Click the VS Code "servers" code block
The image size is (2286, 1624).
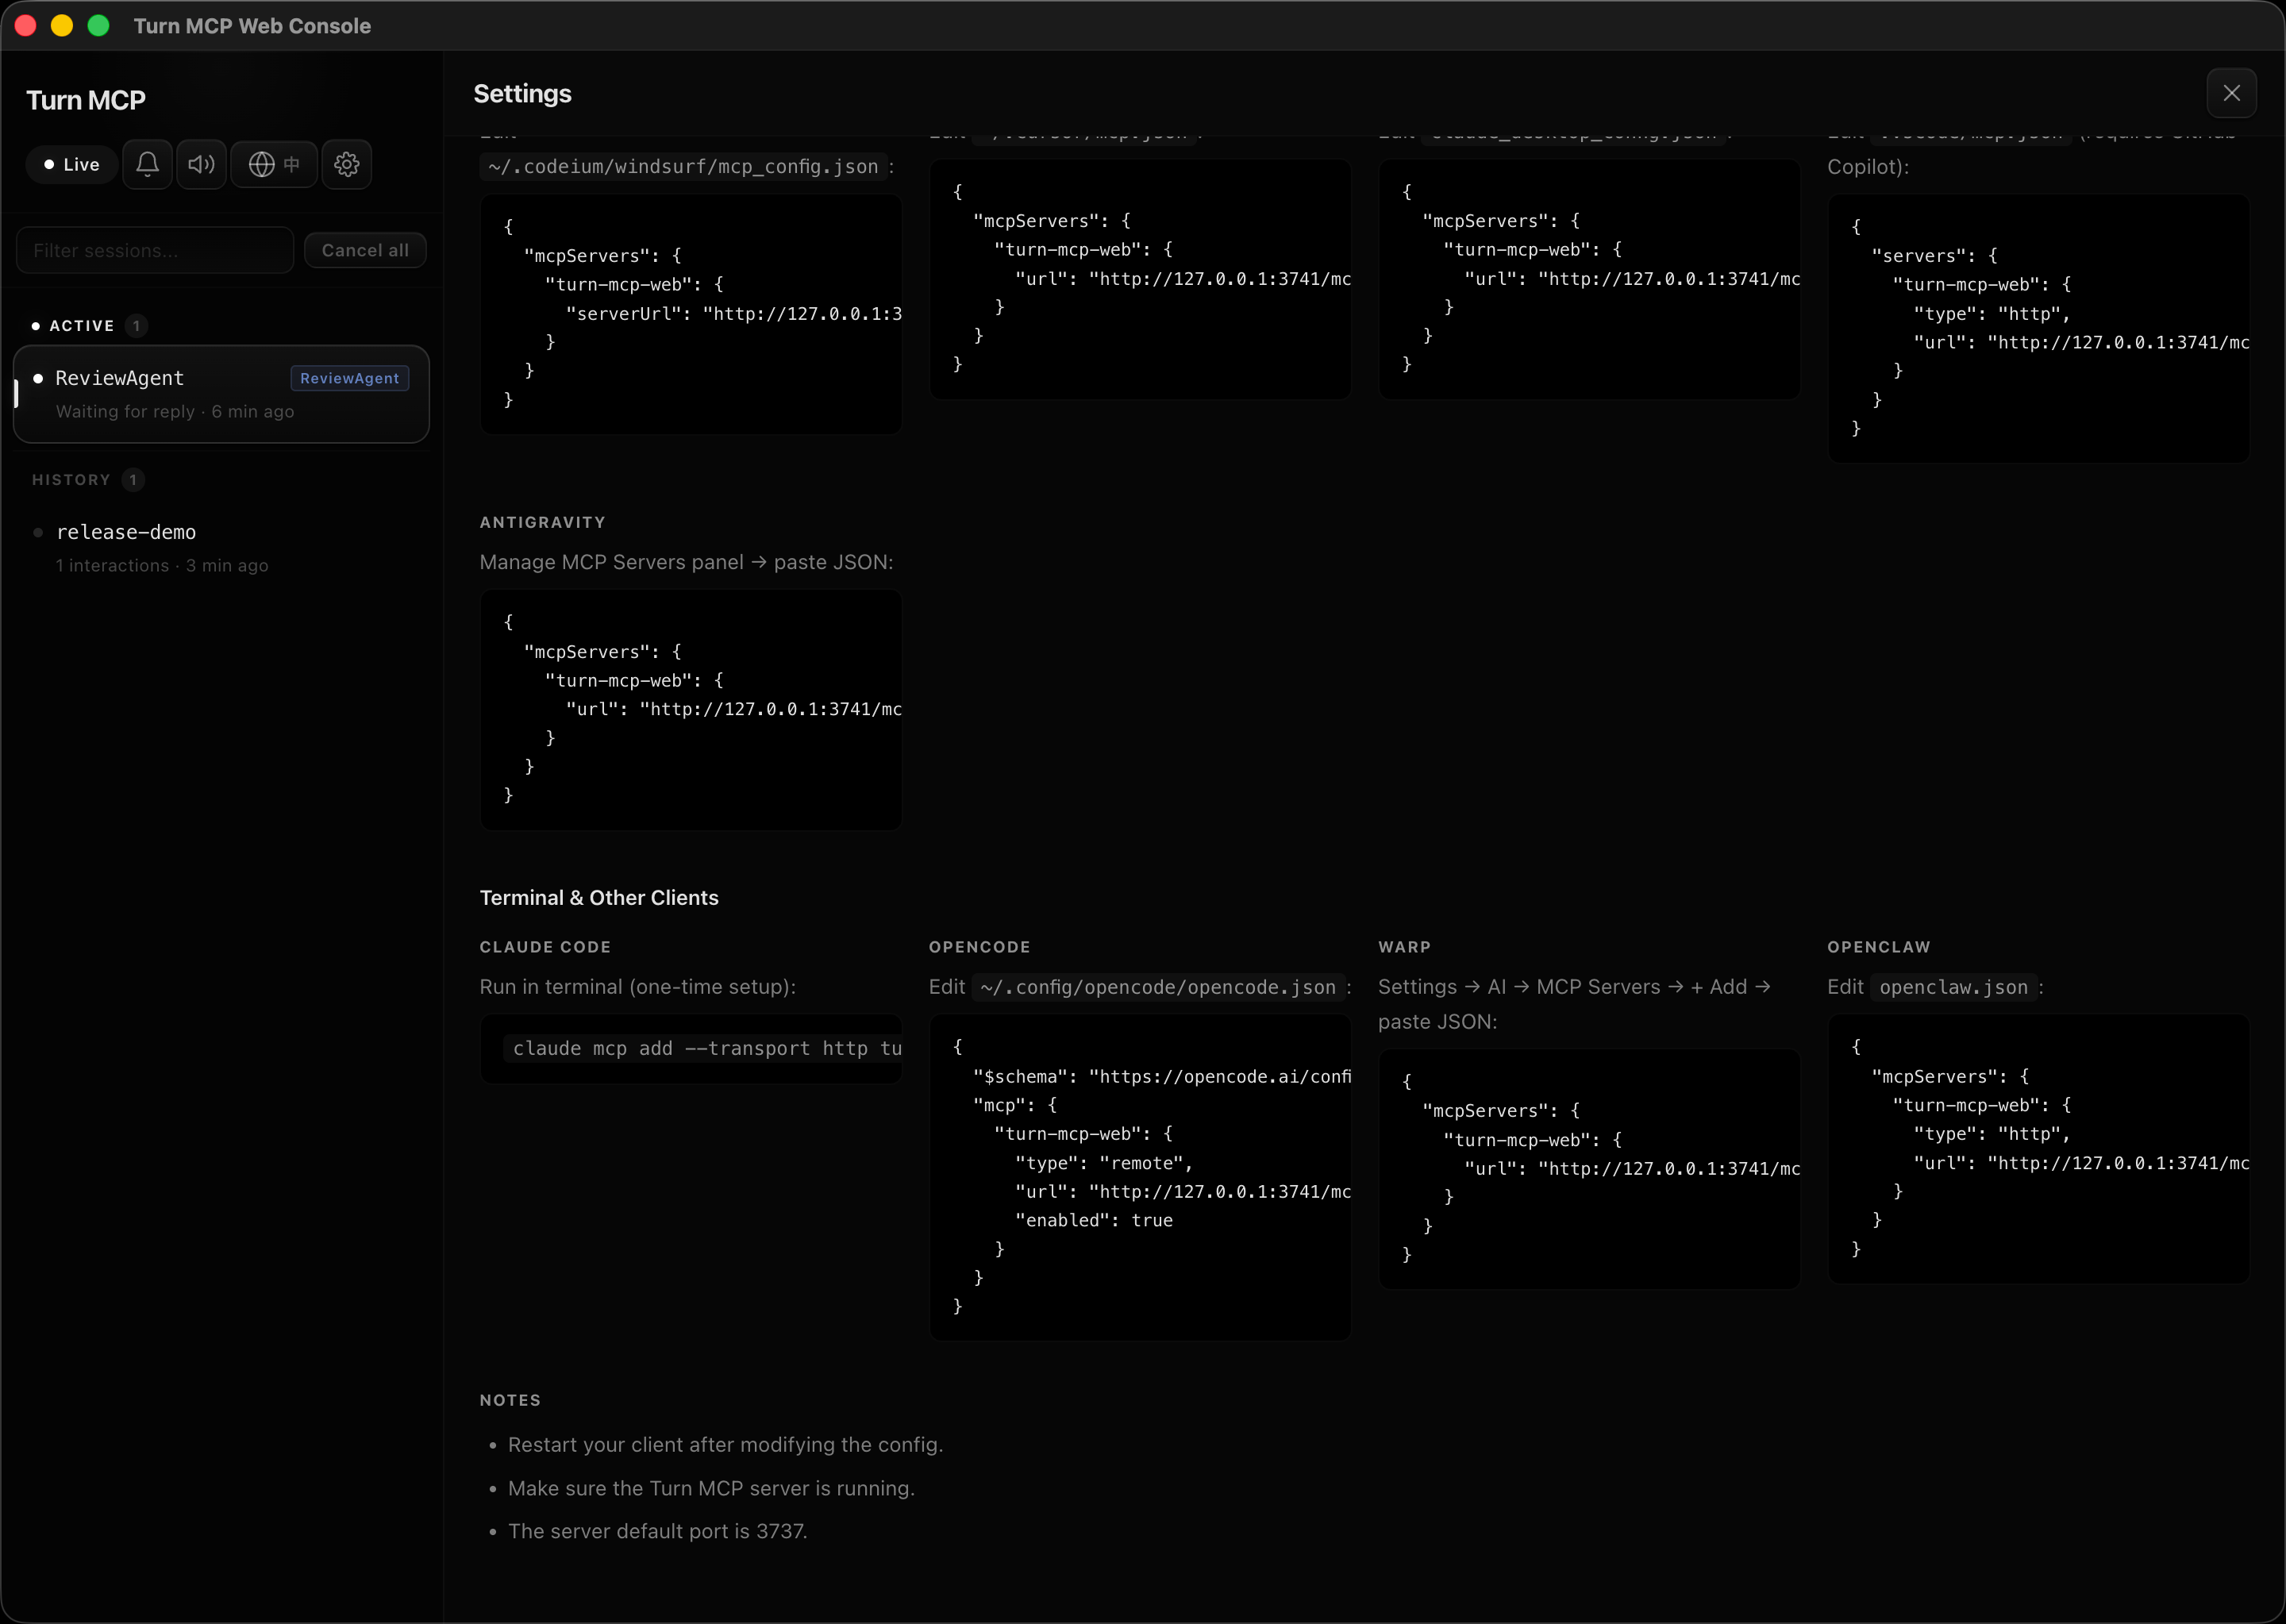point(2038,328)
